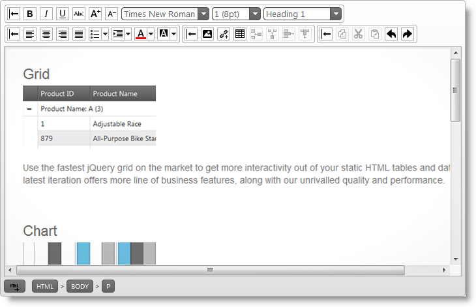Open the font size 1 (8pt) dropdown
The width and height of the screenshot is (476, 307).
point(254,14)
